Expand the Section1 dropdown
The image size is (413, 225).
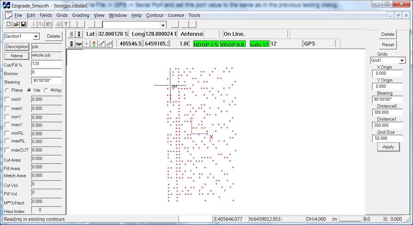[36, 36]
